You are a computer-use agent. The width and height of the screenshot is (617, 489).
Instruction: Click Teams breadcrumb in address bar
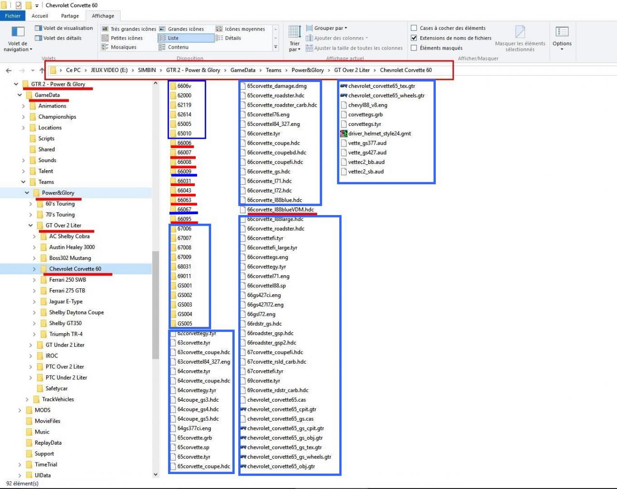pos(273,70)
